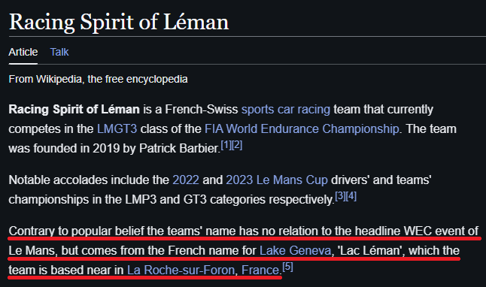This screenshot has height=287, width=486.
Task: Select the Article tab
Action: click(23, 52)
